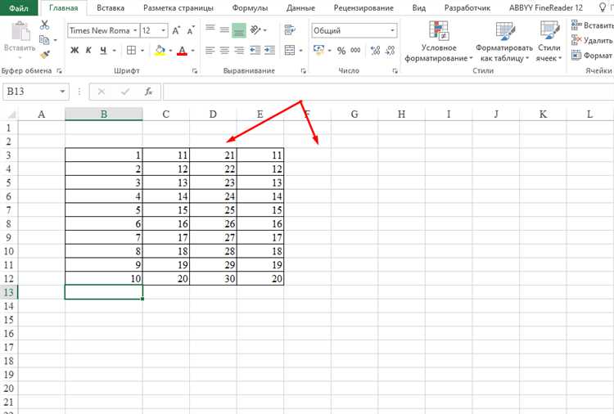Open the Times New Roman font dropdown
The height and width of the screenshot is (414, 614).
[x=135, y=30]
